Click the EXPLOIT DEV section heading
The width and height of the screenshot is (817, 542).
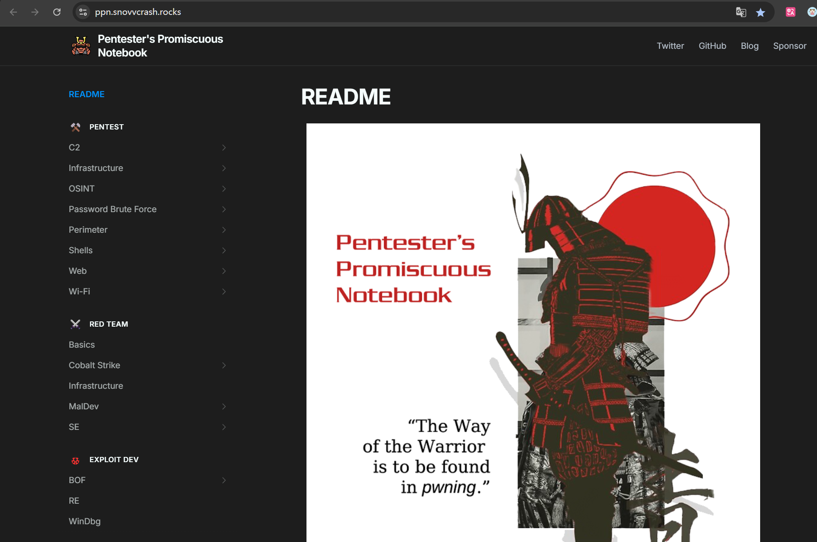[114, 460]
